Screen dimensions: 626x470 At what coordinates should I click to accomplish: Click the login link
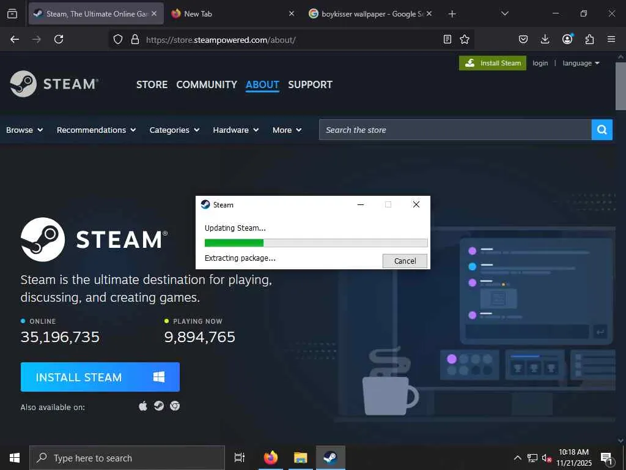[540, 63]
